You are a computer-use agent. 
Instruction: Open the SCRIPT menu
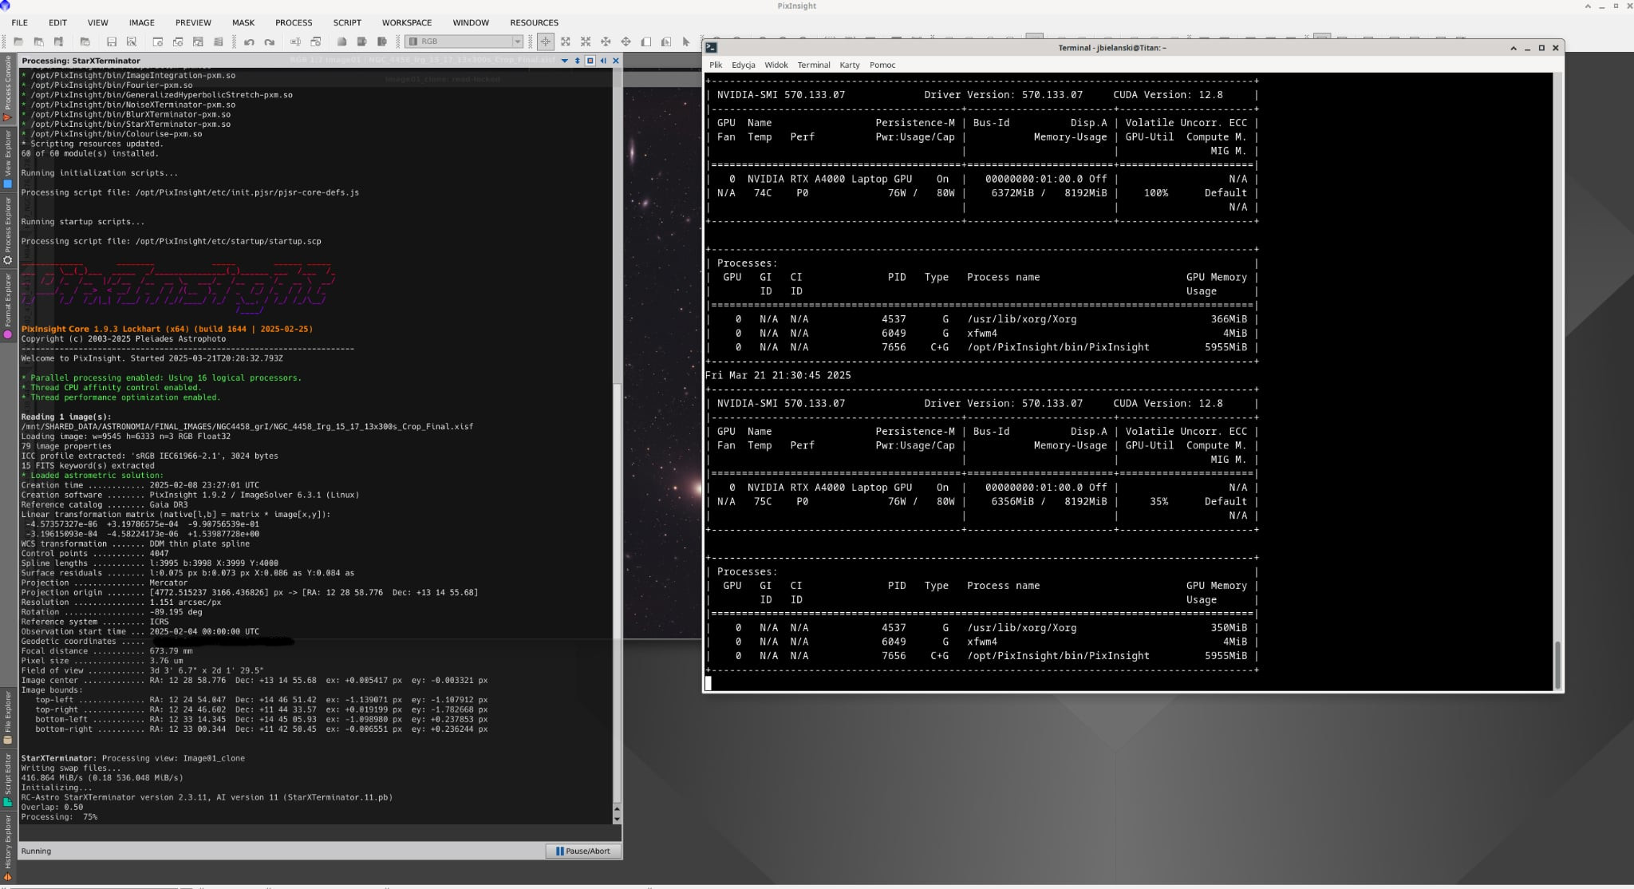pos(347,22)
